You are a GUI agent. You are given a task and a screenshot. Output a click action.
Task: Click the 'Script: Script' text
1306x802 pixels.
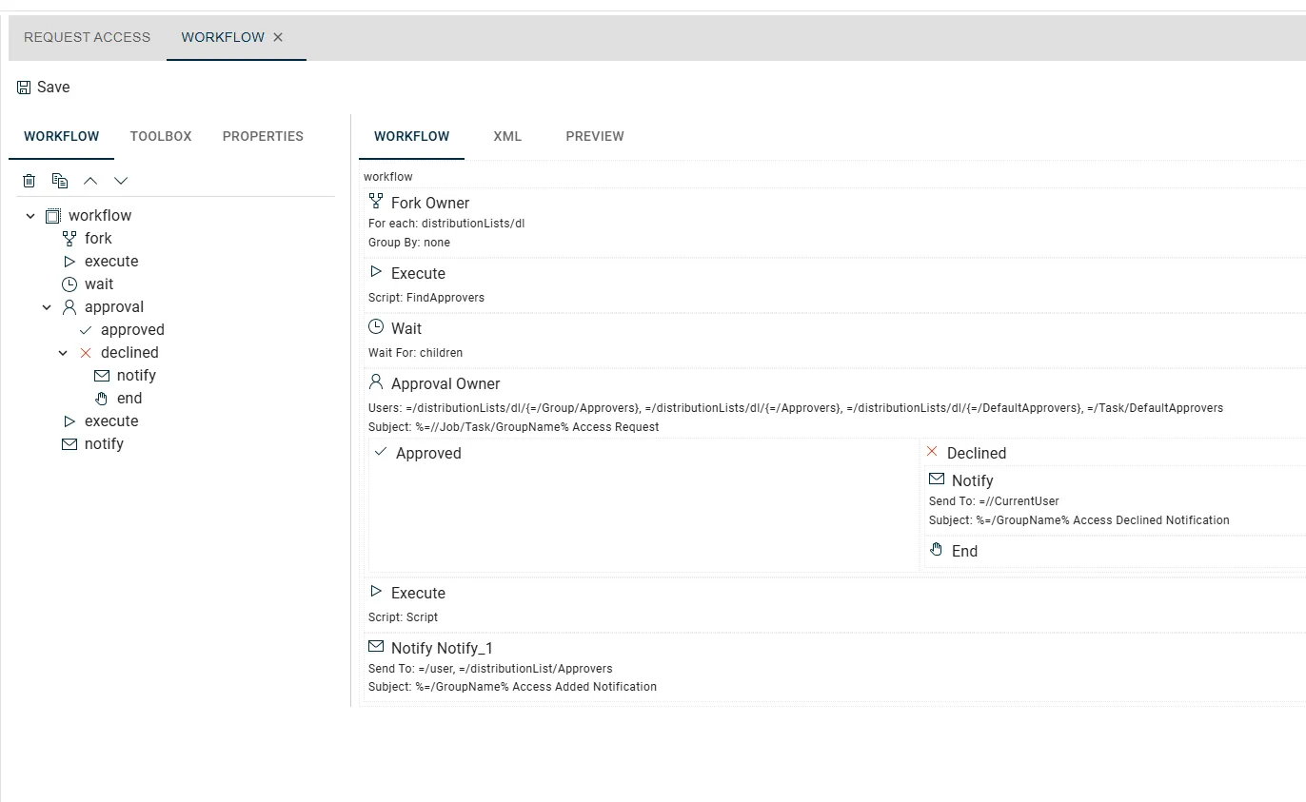coord(403,617)
